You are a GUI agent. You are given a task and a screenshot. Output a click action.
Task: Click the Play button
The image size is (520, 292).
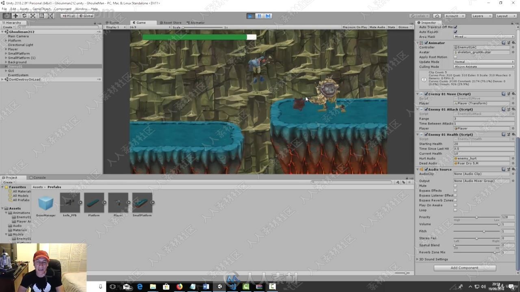250,16
